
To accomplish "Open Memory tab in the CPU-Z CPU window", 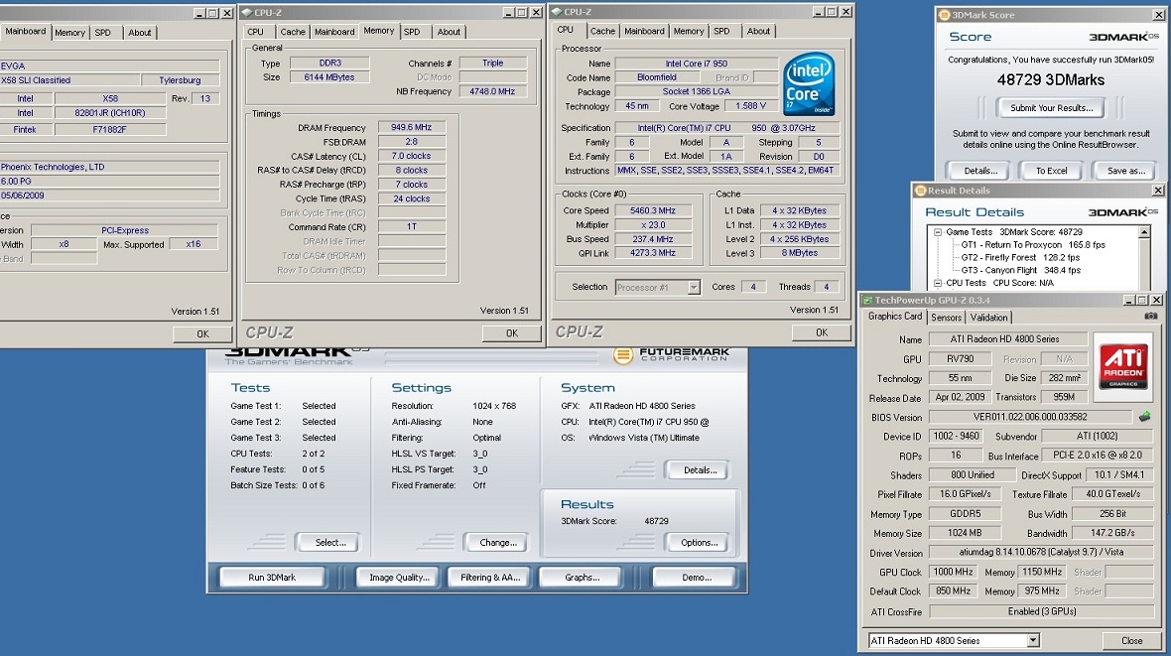I will (688, 32).
